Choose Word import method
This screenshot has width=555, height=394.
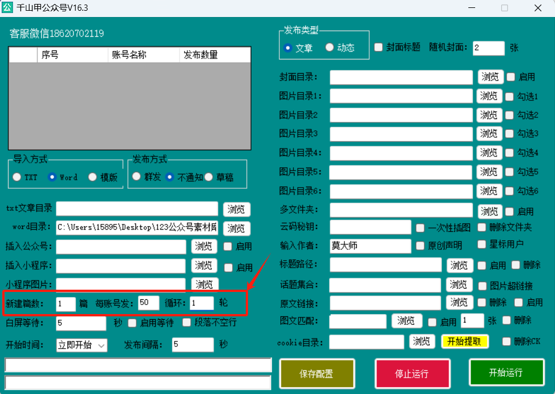(52, 177)
